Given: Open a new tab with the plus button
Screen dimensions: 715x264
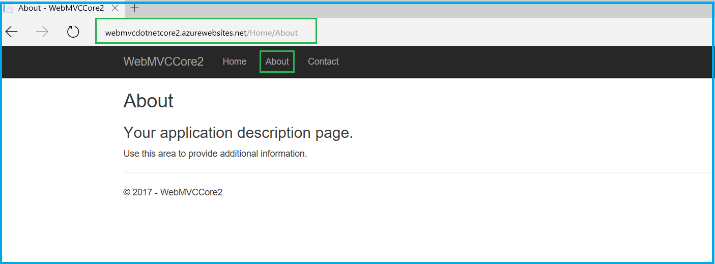Looking at the screenshot, I should point(134,8).
